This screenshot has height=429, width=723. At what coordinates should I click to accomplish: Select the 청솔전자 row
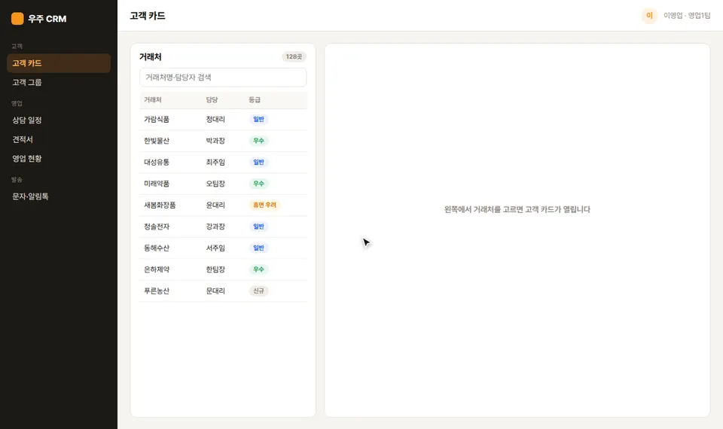click(223, 227)
